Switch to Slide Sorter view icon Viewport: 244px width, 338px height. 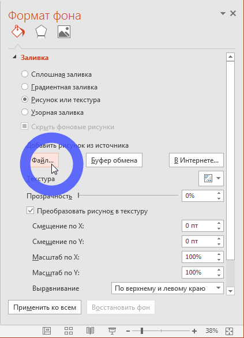69,331
